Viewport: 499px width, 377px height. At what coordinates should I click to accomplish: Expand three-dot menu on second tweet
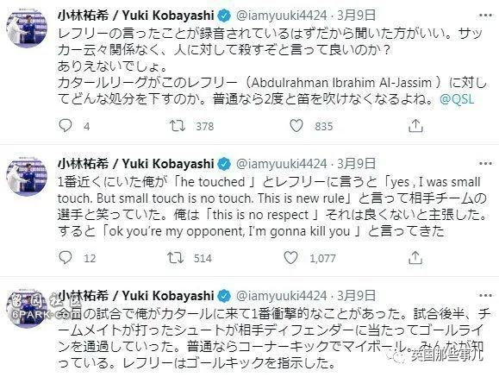pyautogui.click(x=485, y=164)
